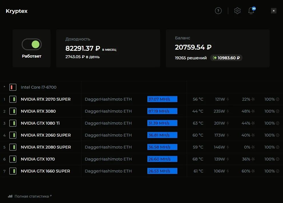Select the Intel Core i7-6700 device name

tap(39, 87)
